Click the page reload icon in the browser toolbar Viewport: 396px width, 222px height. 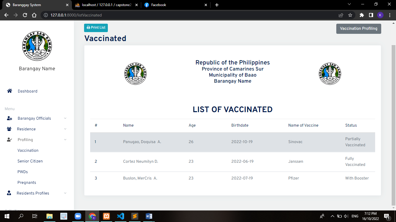tap(25, 15)
